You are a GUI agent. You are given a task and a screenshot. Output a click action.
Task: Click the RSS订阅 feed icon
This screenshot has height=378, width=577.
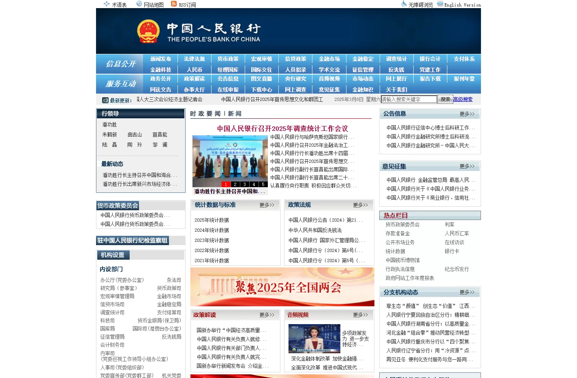point(174,4)
